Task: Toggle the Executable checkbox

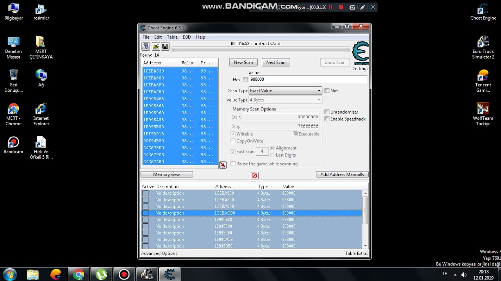Action: [296, 134]
